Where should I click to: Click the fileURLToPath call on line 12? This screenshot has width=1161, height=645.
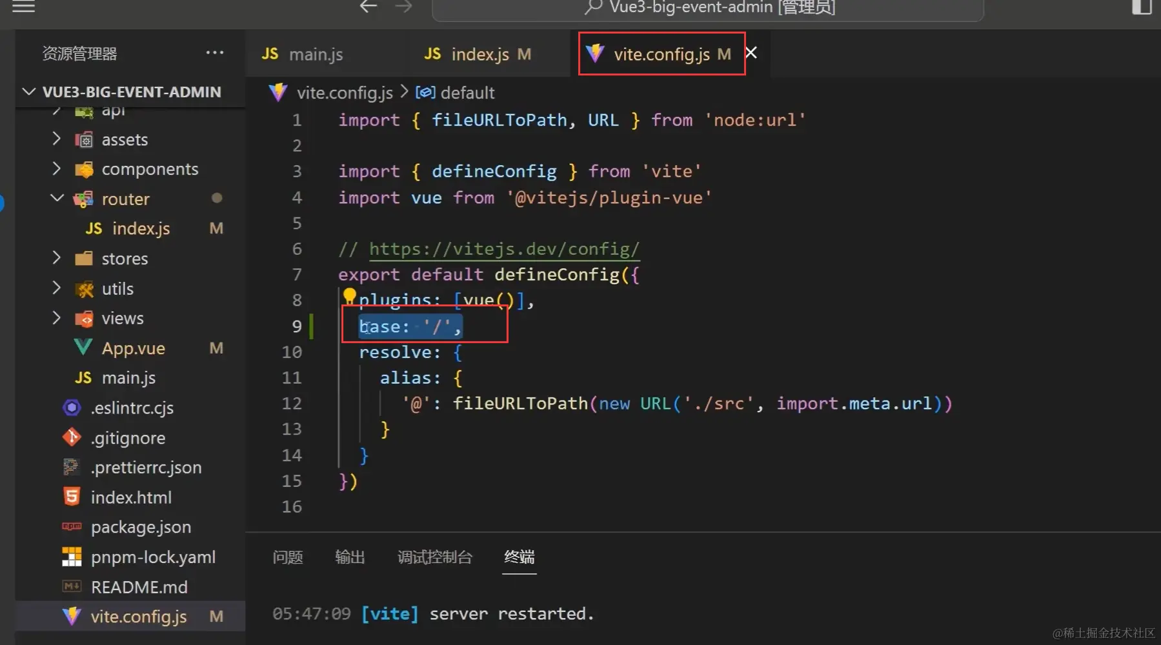pos(520,404)
